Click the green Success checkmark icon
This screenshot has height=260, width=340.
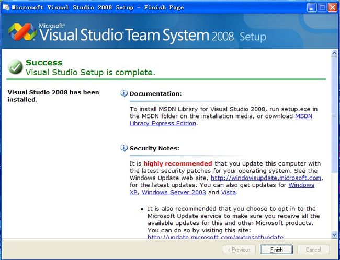(15, 67)
